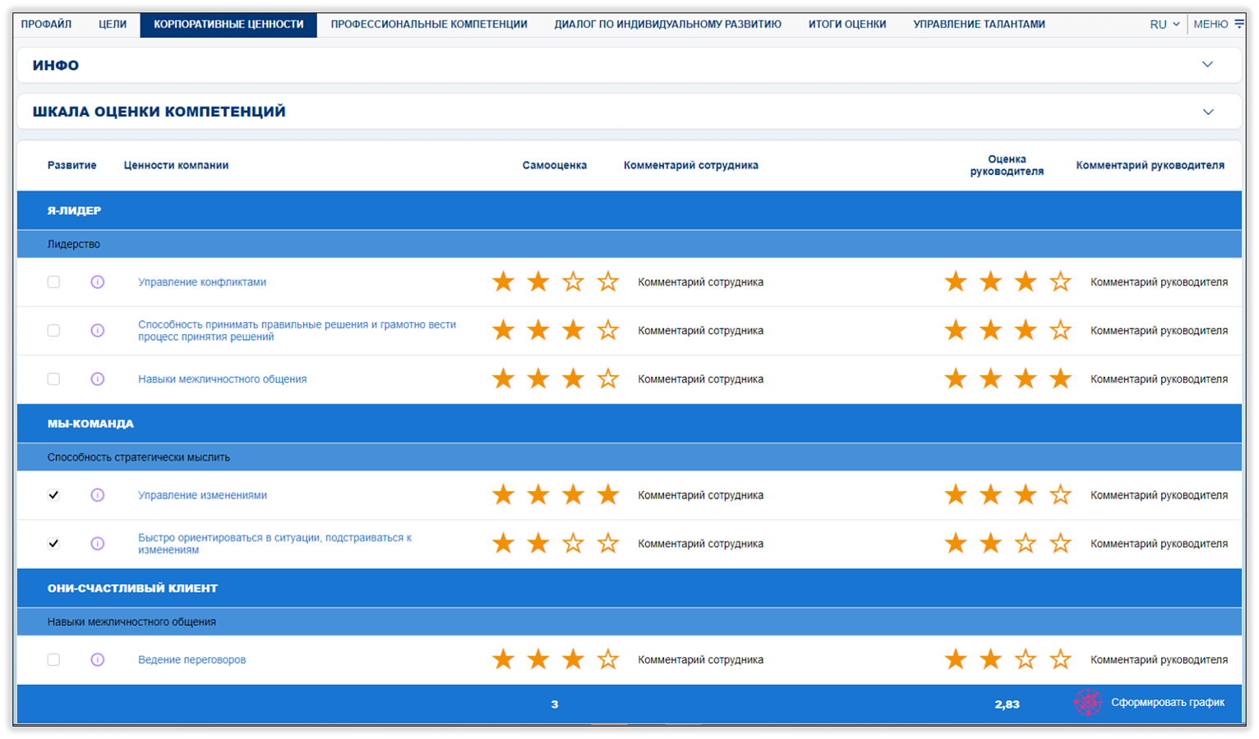Click the Ценности компании column header
This screenshot has width=1259, height=739.
(x=176, y=165)
